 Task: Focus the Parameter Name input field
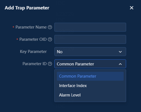[90, 27]
